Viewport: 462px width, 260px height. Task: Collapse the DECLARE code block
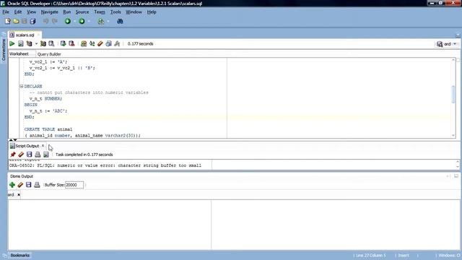(x=21, y=87)
